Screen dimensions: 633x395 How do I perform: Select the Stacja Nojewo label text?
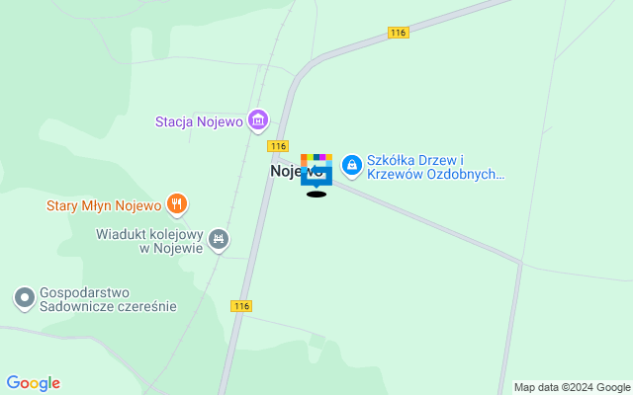(199, 121)
